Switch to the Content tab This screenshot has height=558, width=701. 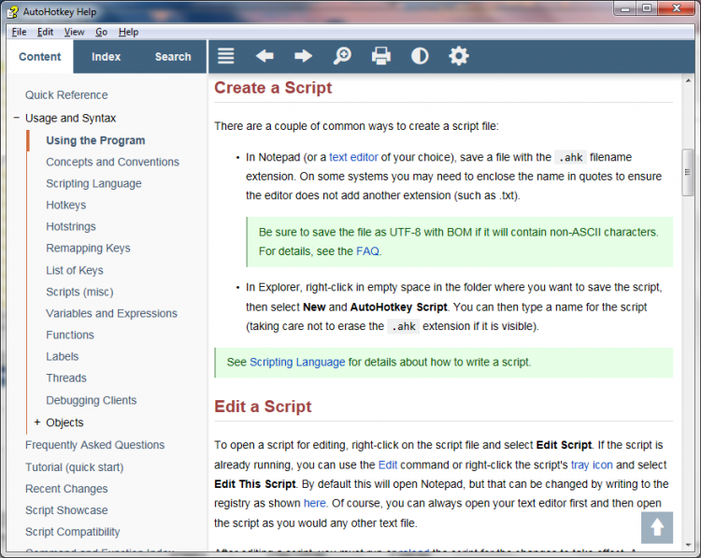point(40,57)
